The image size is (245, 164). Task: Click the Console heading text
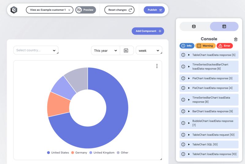point(209,39)
